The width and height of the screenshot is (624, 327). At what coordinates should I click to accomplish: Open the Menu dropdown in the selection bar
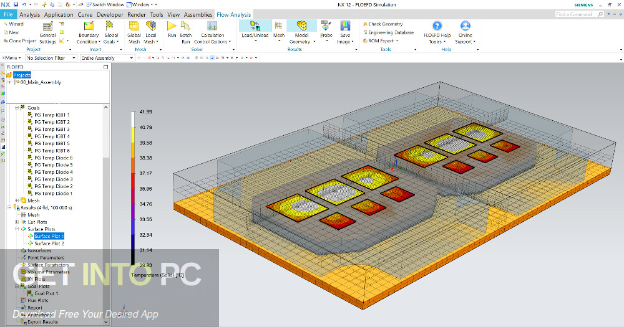11,58
